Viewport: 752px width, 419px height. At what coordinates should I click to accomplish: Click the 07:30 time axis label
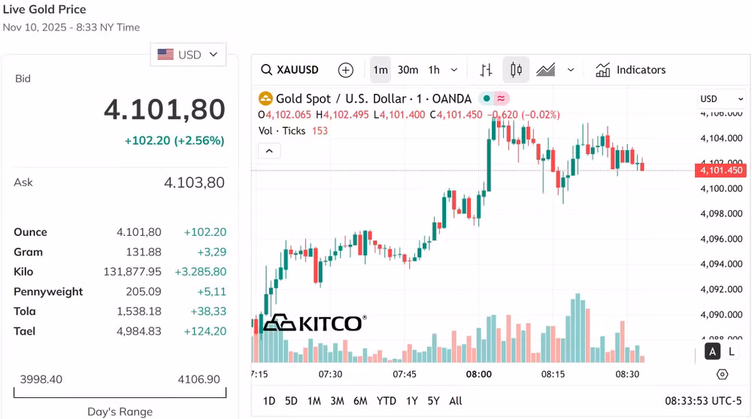pos(330,375)
